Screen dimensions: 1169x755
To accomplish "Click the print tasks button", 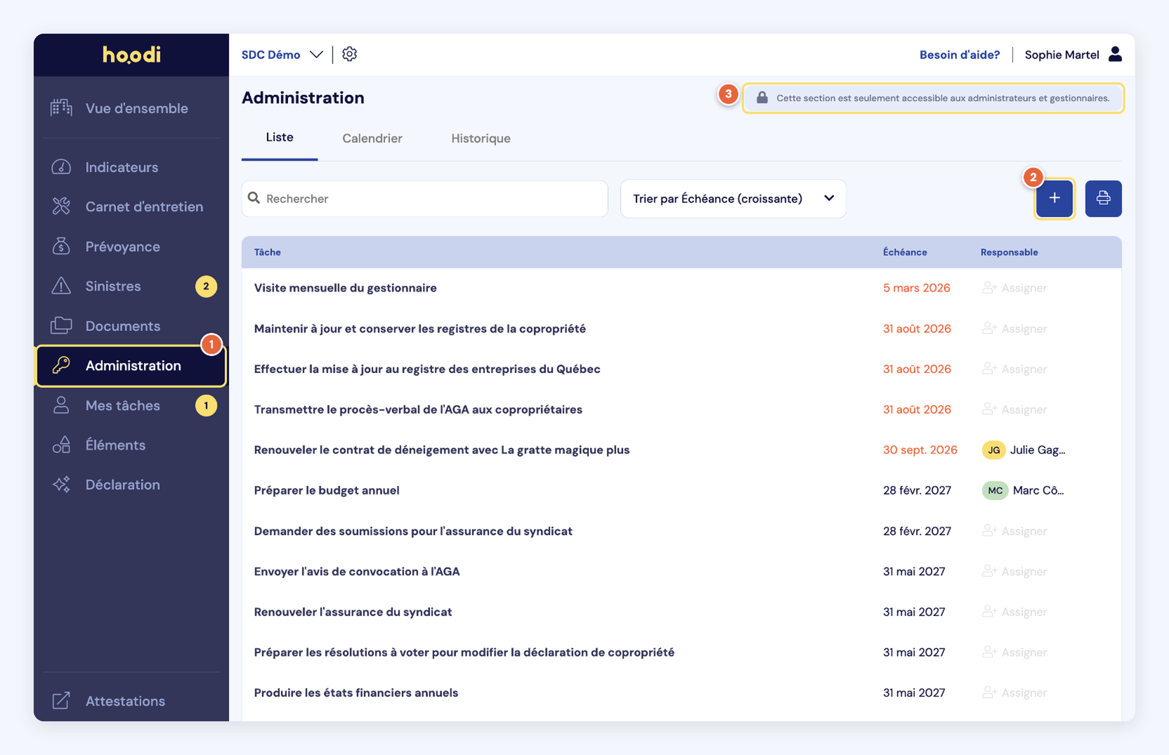I will tap(1103, 199).
